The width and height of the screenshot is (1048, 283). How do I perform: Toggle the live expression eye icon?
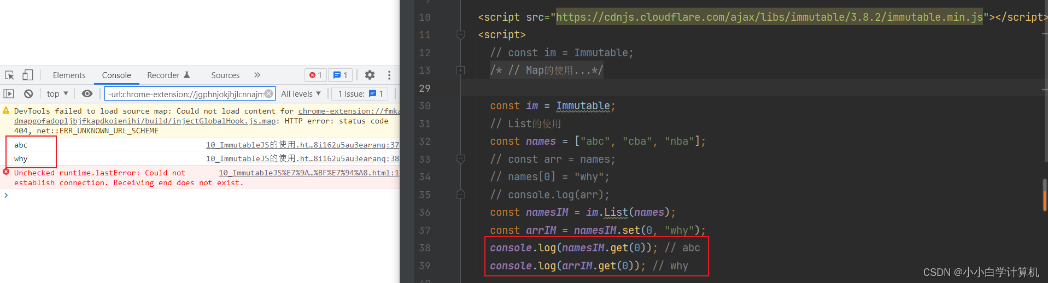pyautogui.click(x=87, y=94)
